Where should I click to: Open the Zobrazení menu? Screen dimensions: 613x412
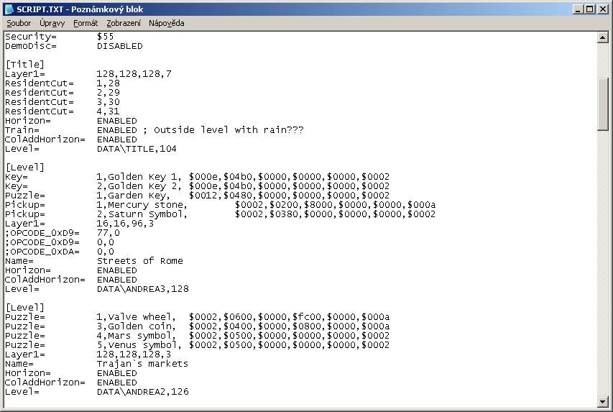pos(124,23)
